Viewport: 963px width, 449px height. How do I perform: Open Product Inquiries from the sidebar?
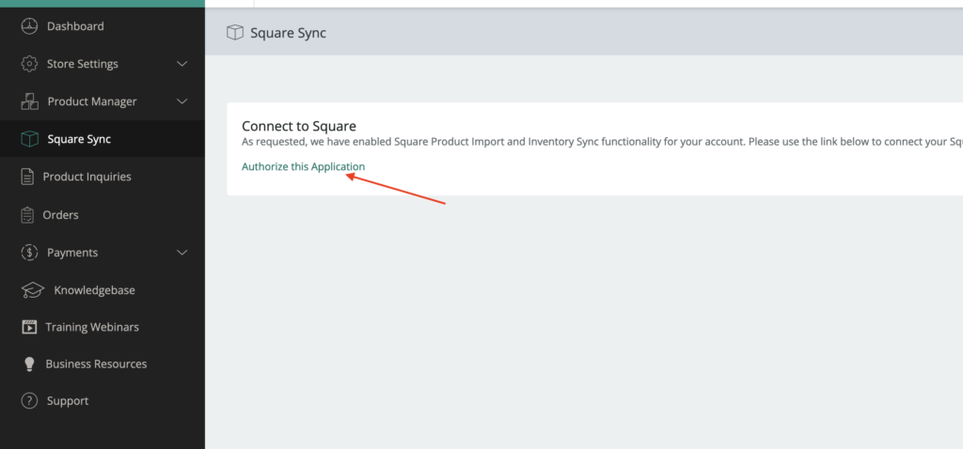87,177
